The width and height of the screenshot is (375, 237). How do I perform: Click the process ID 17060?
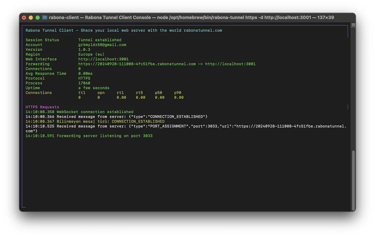click(84, 83)
